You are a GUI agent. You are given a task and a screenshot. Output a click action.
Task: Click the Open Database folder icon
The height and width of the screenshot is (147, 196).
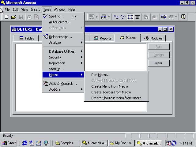13,17
